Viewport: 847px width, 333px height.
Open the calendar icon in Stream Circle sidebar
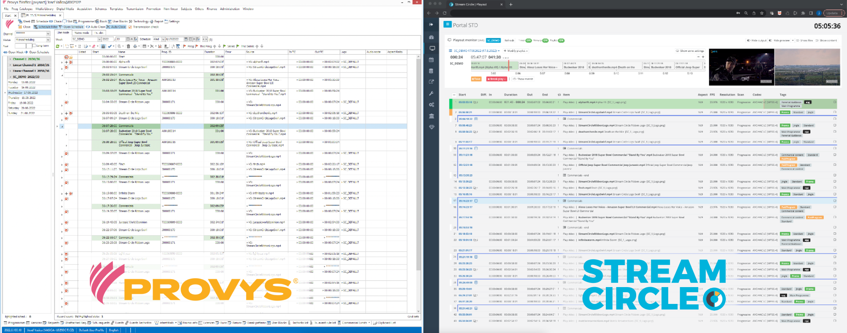431,60
